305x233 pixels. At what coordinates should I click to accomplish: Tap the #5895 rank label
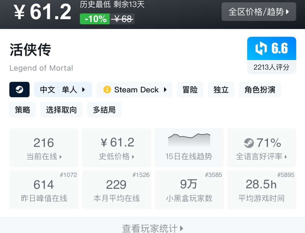pos(286,175)
